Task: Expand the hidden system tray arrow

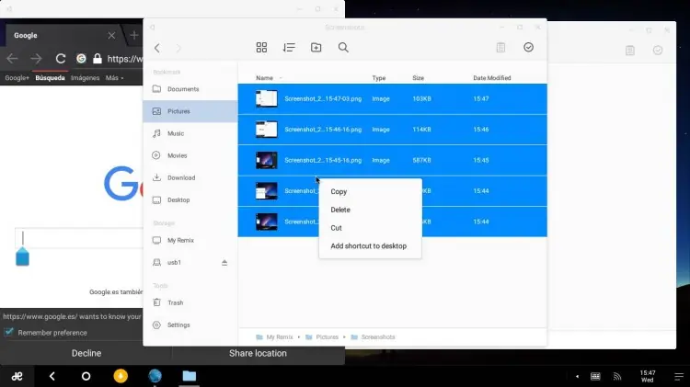Action: click(x=577, y=377)
